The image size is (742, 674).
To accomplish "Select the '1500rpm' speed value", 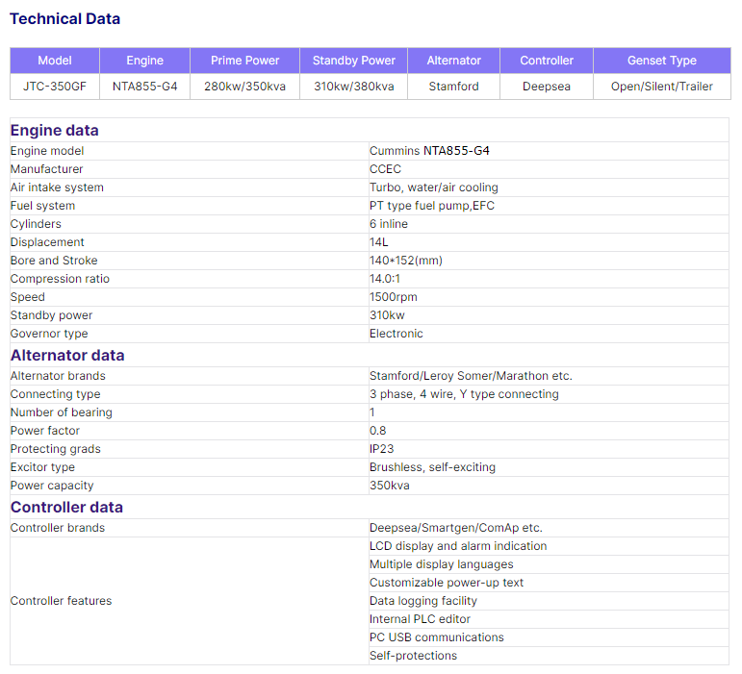I will 394,297.
